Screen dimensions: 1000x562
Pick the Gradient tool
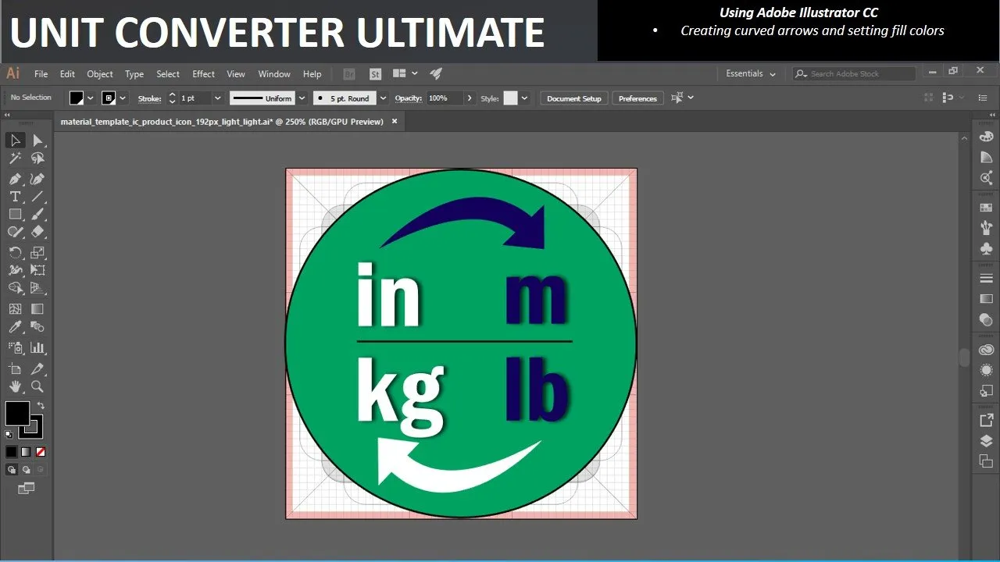tap(37, 309)
